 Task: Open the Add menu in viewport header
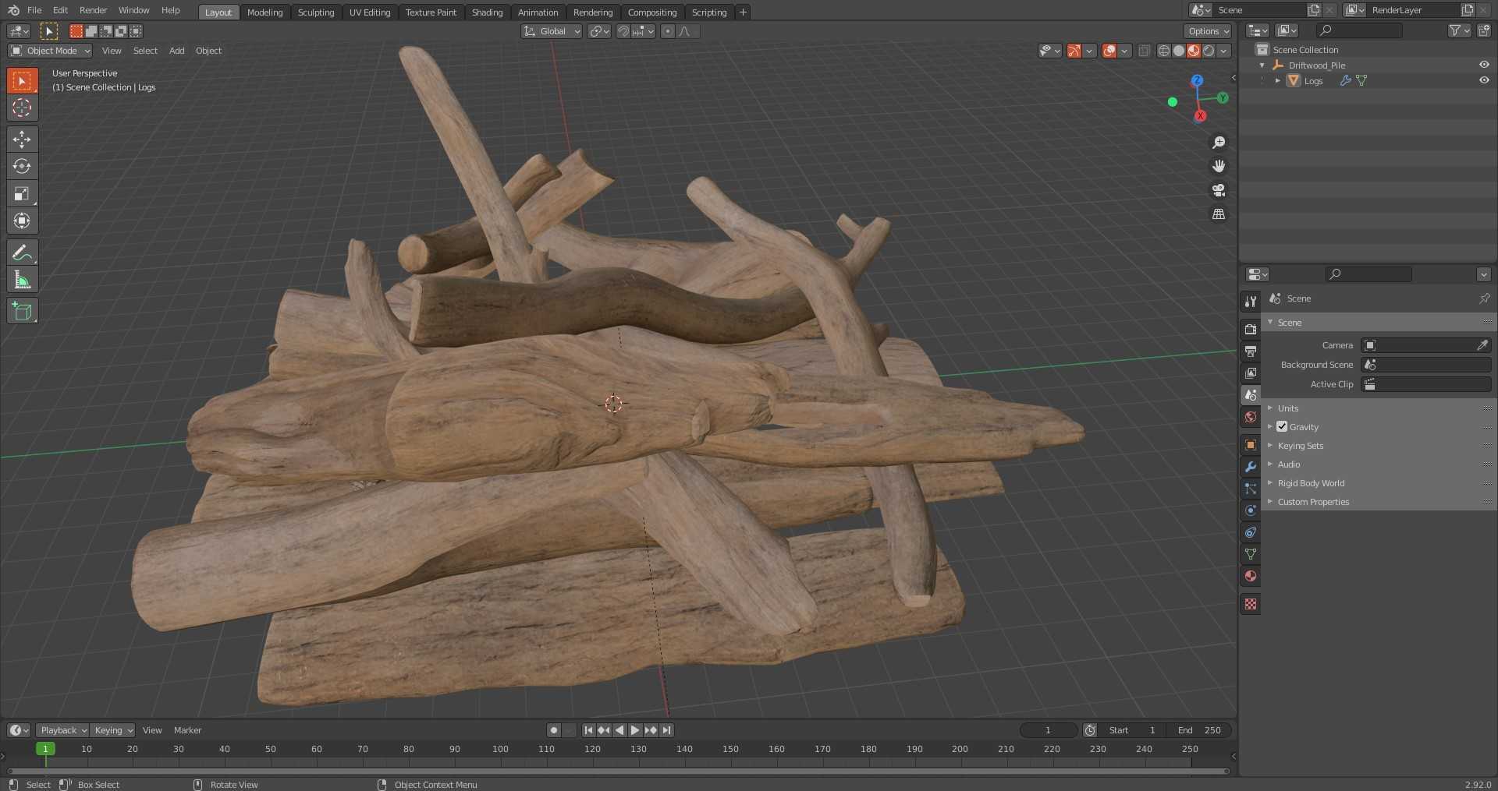point(177,51)
